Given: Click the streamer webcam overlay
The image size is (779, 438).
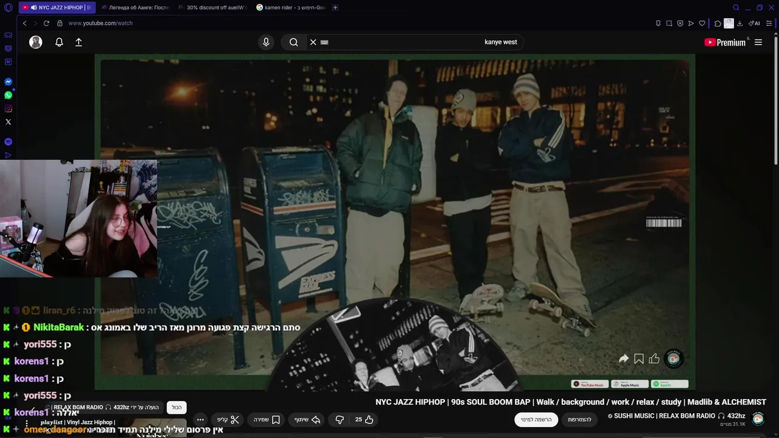Looking at the screenshot, I should click(x=79, y=218).
